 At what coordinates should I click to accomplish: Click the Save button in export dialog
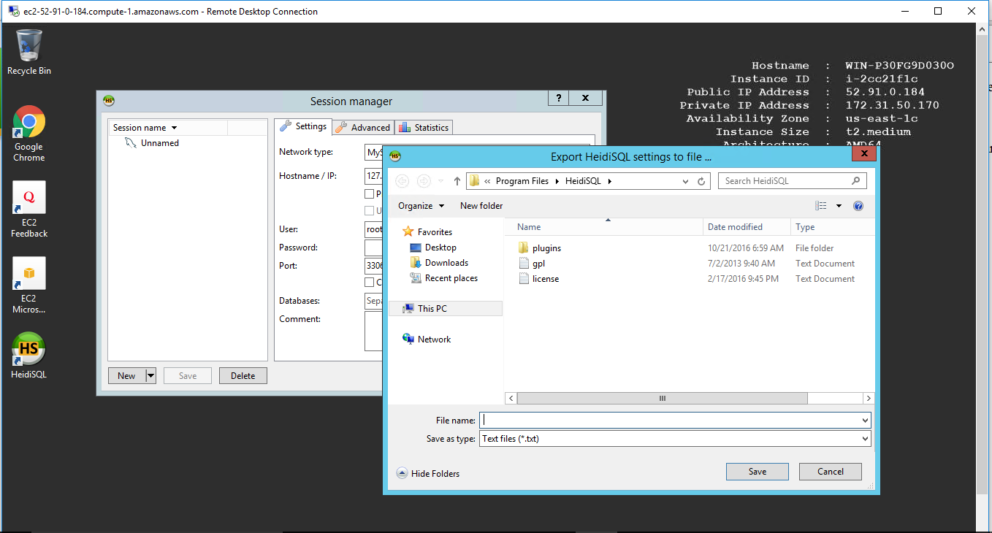757,472
